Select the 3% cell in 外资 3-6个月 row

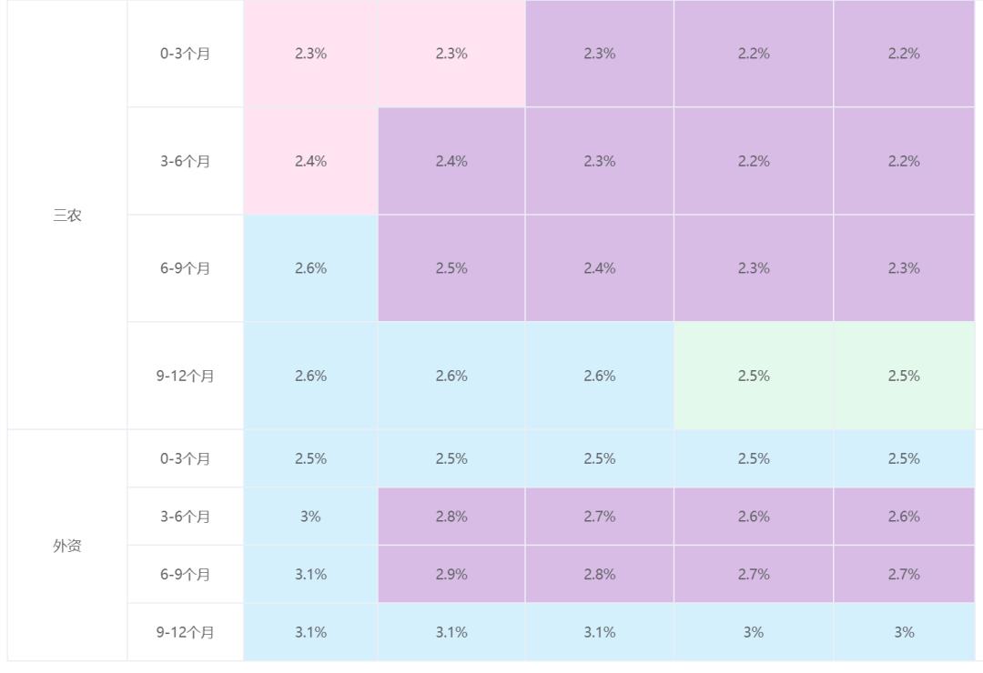(x=310, y=517)
